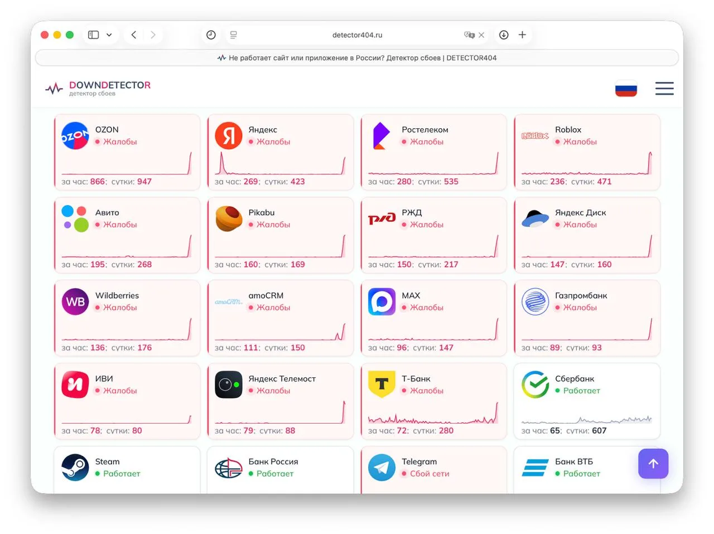Click the Сбербанк logo icon
Image resolution: width=714 pixels, height=534 pixels.
535,385
